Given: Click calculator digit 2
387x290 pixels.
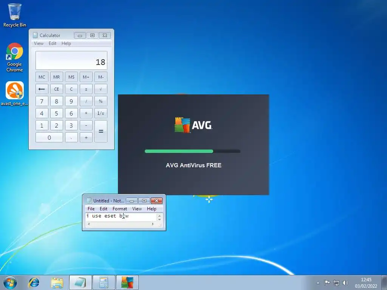Looking at the screenshot, I should [x=57, y=125].
